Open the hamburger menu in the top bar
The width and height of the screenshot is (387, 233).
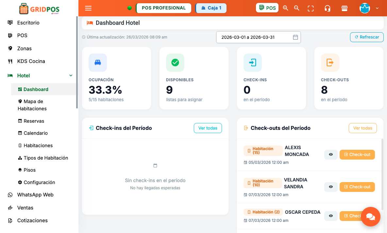(x=88, y=8)
